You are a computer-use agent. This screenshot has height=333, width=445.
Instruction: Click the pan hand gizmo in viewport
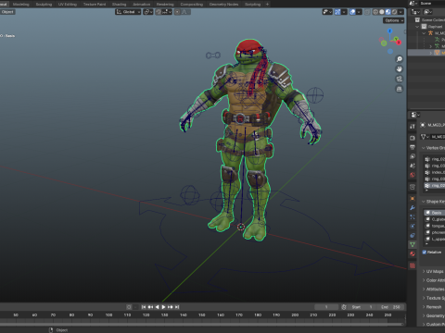coord(400,69)
